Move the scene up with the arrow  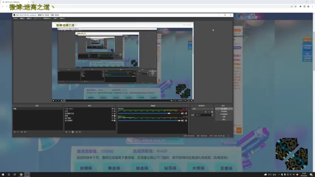coord(22,132)
